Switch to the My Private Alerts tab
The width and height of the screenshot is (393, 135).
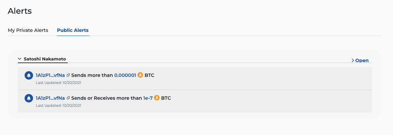(x=28, y=30)
